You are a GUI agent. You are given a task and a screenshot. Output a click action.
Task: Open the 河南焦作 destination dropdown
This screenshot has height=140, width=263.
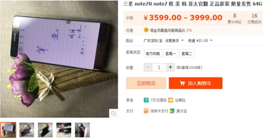coord(174,41)
